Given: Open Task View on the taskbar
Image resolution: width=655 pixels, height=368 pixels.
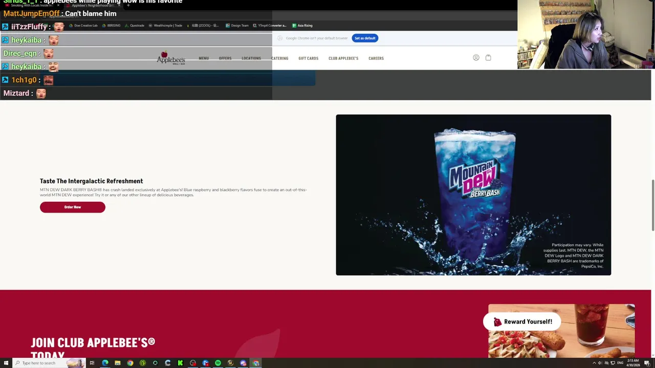Looking at the screenshot, I should click(92, 363).
